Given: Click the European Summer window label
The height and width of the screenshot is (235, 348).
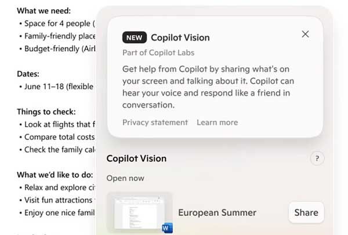Looking at the screenshot, I should click(217, 212).
